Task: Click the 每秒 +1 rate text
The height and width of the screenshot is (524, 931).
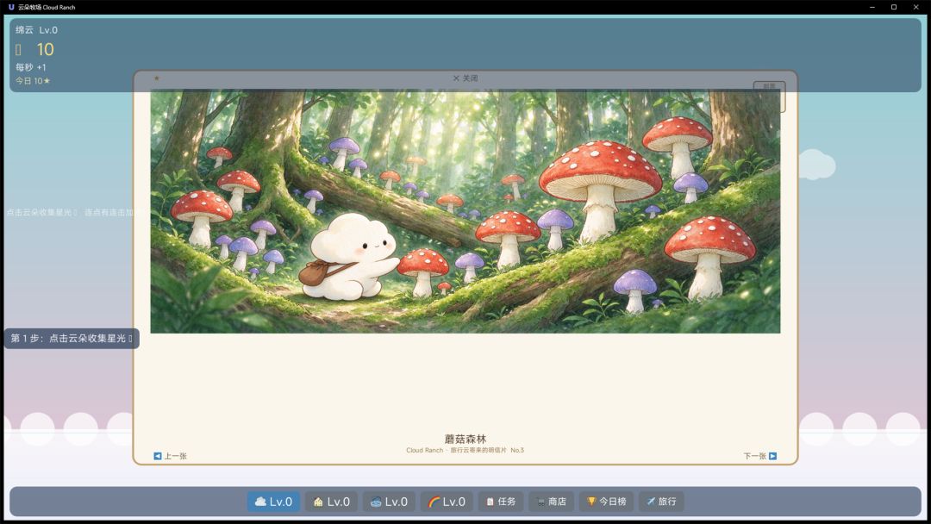Action: [31, 67]
